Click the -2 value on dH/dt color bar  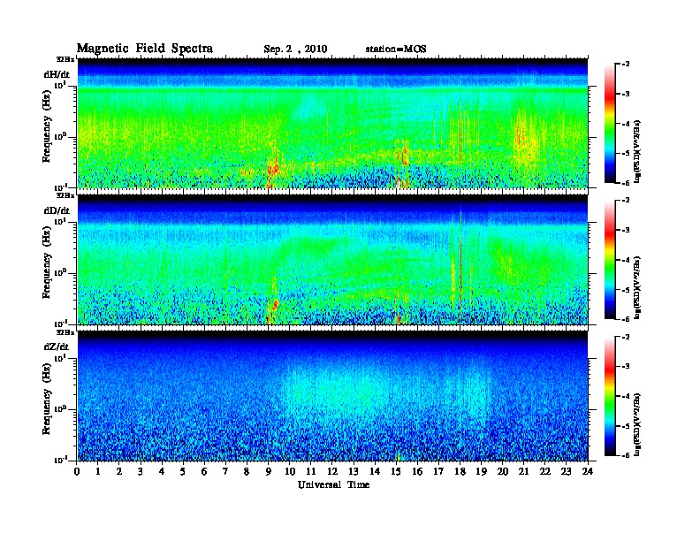pyautogui.click(x=626, y=65)
